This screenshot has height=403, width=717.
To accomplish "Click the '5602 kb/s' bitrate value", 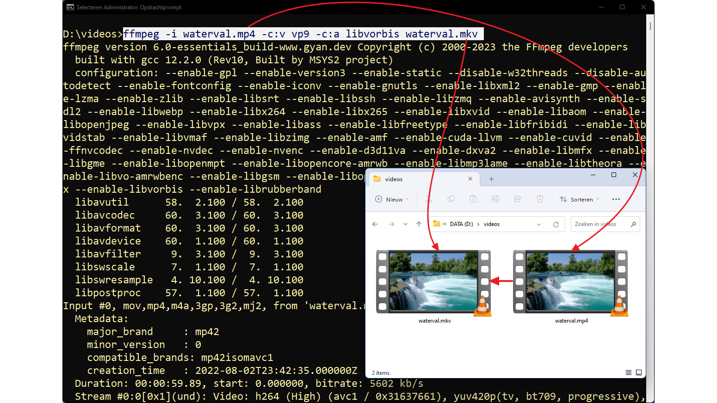I will pyautogui.click(x=396, y=384).
